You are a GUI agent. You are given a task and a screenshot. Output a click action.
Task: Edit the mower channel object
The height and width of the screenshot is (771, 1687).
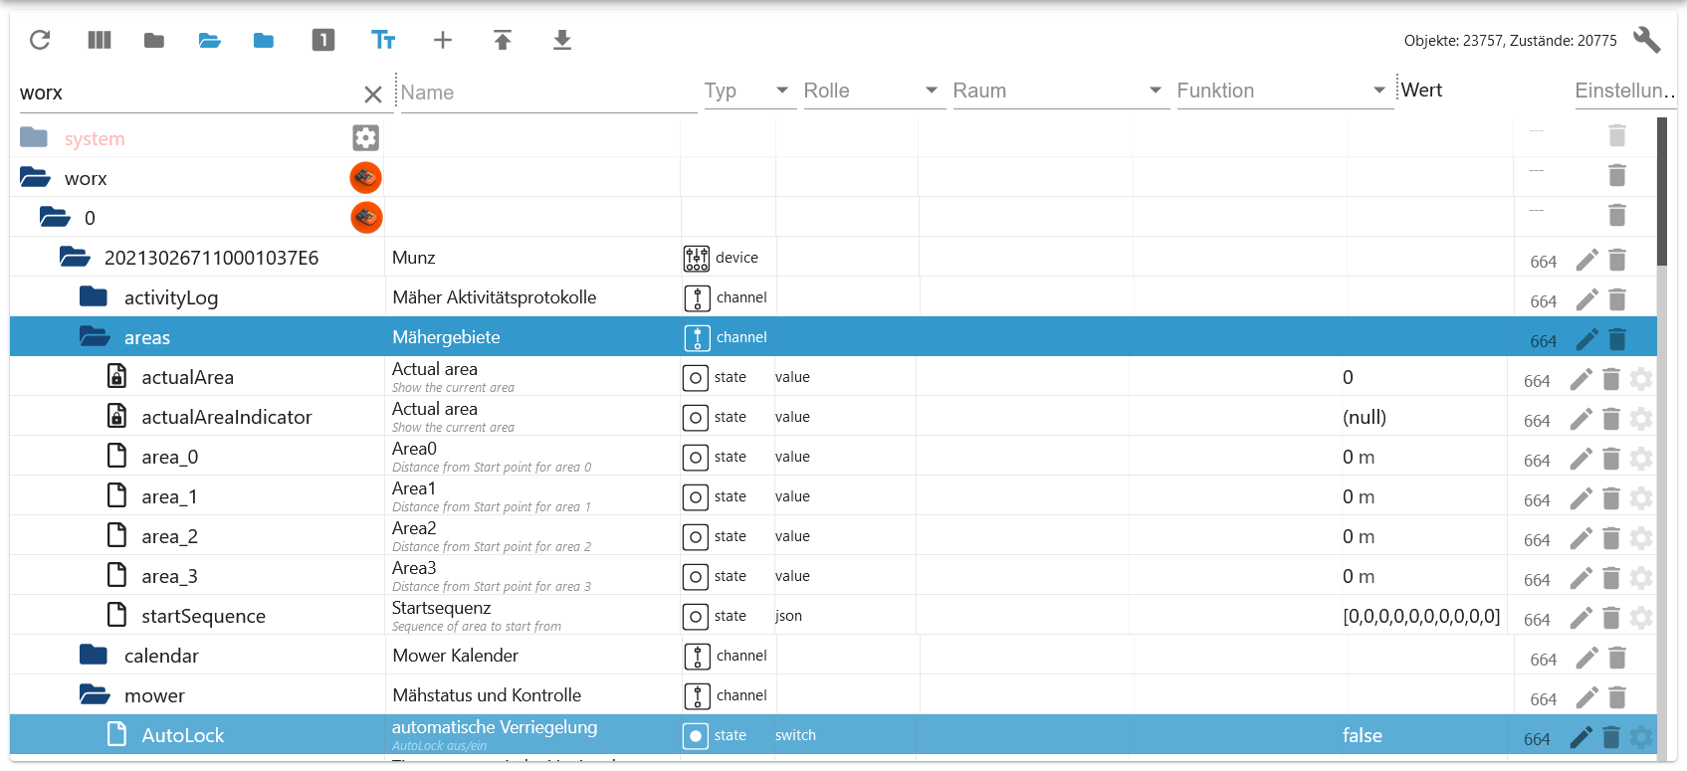[1587, 698]
